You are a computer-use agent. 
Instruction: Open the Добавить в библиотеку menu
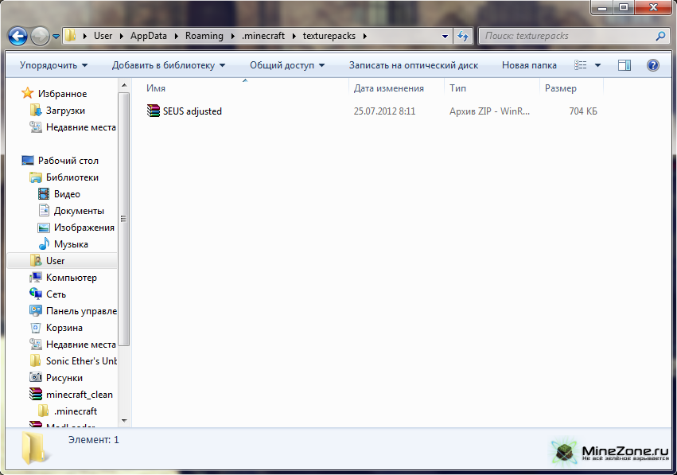click(168, 65)
